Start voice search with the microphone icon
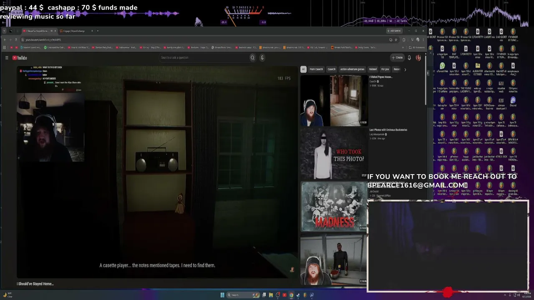Viewport: 534px width, 300px height. (262, 57)
